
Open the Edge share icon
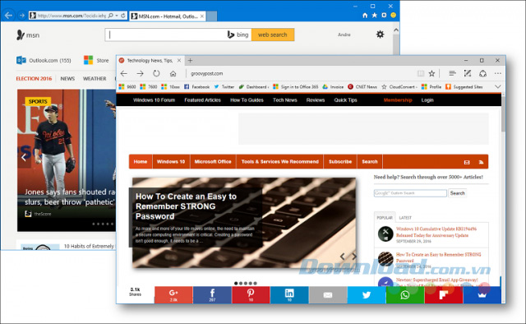point(482,73)
